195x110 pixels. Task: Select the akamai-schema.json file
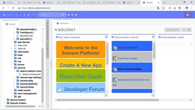(x=32, y=74)
